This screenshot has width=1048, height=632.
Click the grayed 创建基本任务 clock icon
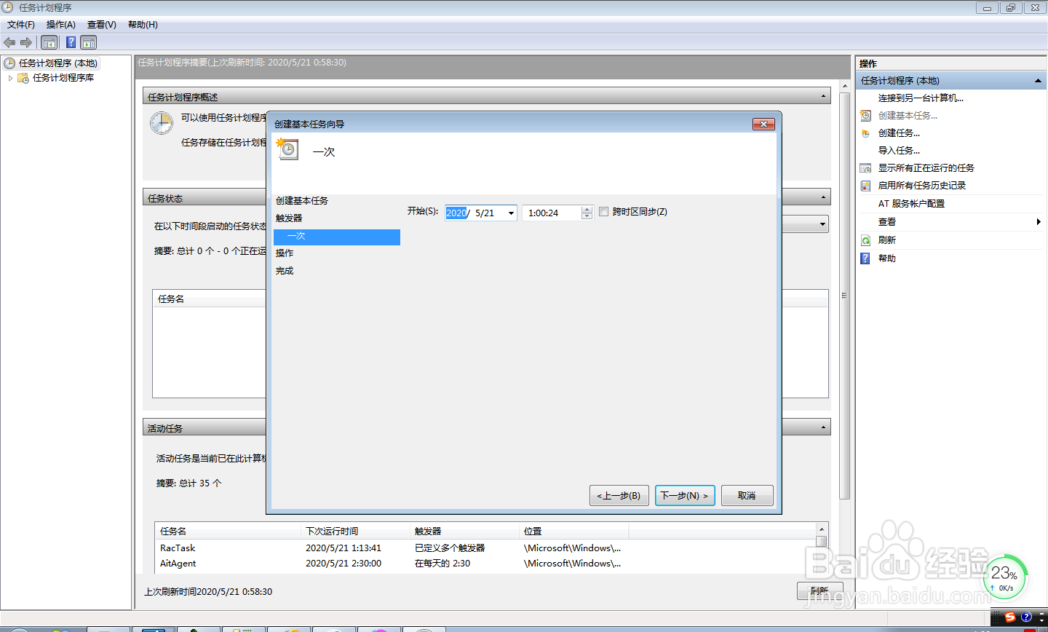pos(865,115)
